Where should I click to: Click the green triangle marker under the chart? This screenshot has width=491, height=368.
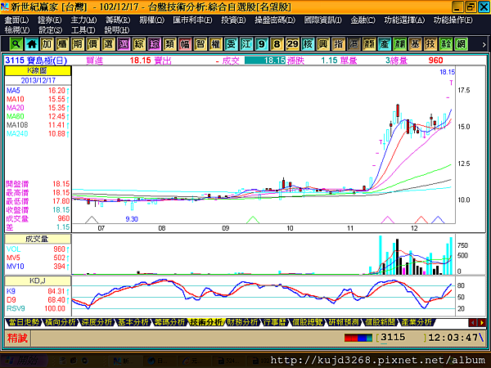pos(253,220)
